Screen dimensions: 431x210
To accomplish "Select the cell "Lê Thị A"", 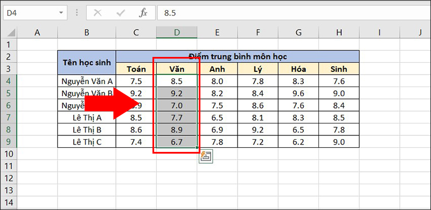I will [x=87, y=118].
